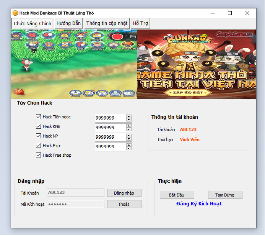Decrease Hack NP value with down arrow
Screen dimensions: 265x236
[x=129, y=139]
